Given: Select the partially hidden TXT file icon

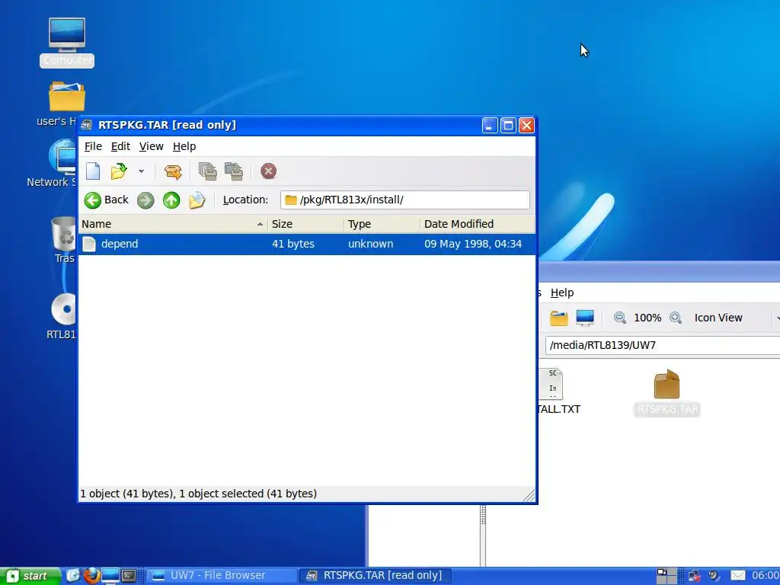Looking at the screenshot, I should coord(558,392).
